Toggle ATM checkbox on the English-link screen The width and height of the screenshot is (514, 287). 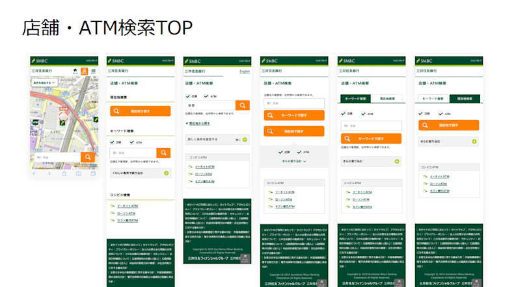(206, 96)
